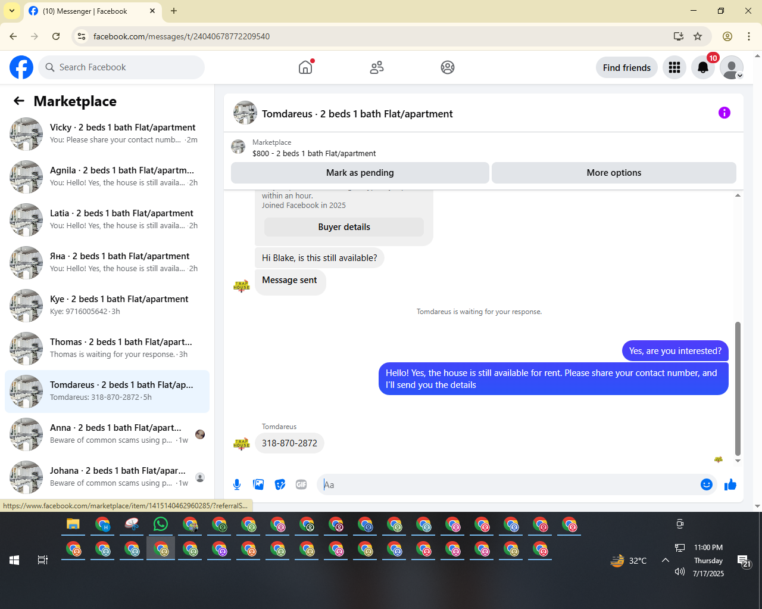The width and height of the screenshot is (762, 609).
Task: View site information icon in address bar
Action: (82, 36)
